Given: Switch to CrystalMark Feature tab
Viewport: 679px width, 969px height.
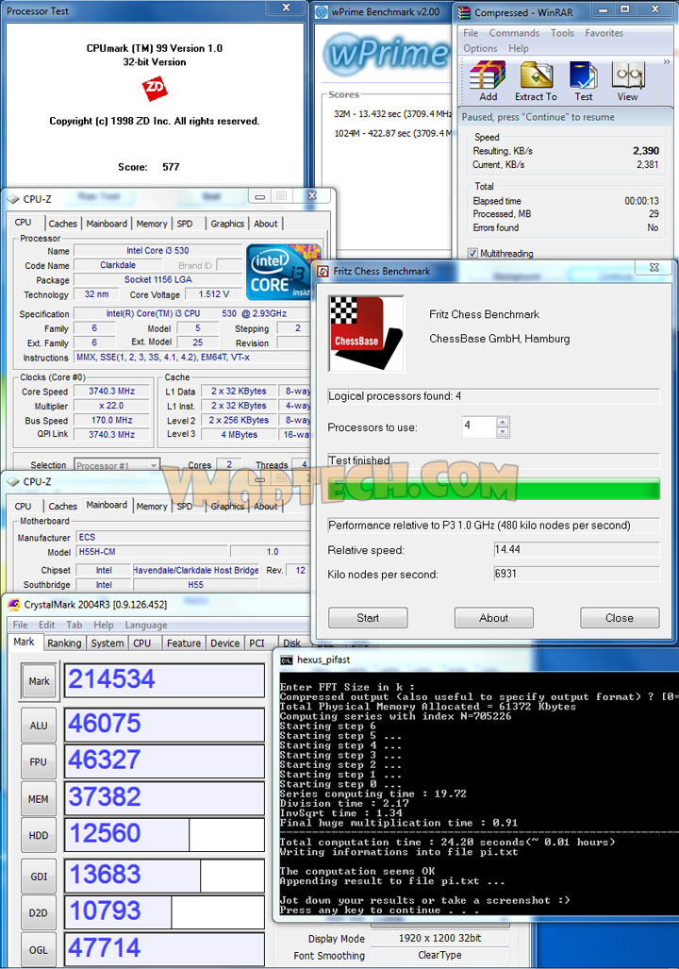Looking at the screenshot, I should (x=184, y=643).
